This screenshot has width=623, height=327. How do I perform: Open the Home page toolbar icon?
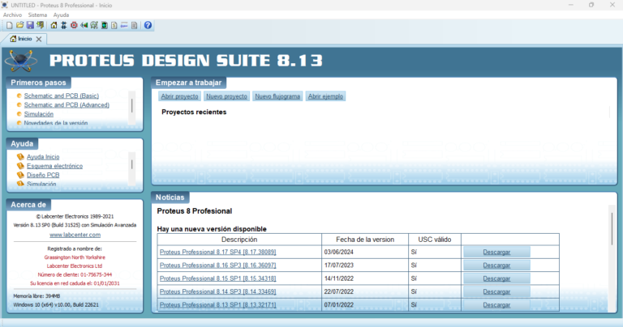click(x=54, y=25)
